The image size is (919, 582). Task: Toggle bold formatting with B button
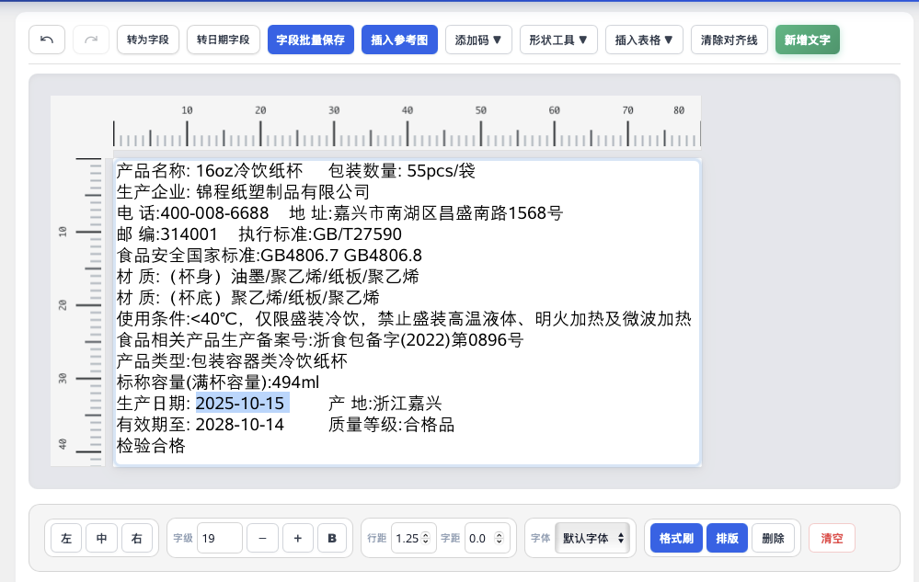(332, 538)
